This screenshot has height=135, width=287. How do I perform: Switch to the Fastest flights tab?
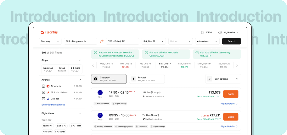pos(147,79)
